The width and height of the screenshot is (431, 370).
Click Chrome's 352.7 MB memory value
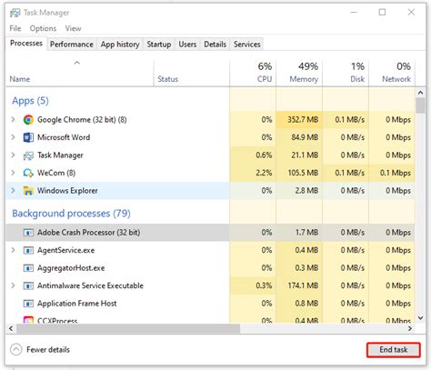(303, 120)
